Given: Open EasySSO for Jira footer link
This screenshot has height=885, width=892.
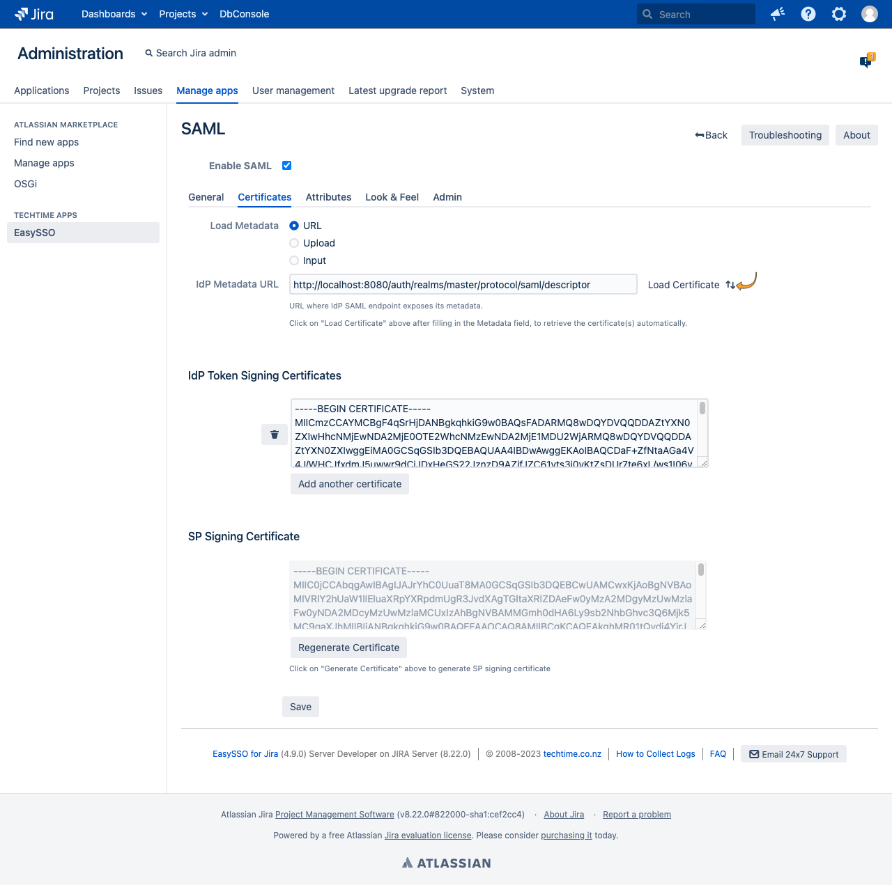Looking at the screenshot, I should [245, 754].
